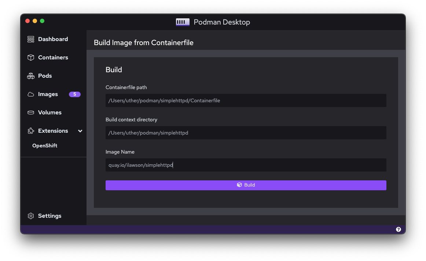Select the Volumes disk icon
The image size is (426, 261).
[31, 113]
